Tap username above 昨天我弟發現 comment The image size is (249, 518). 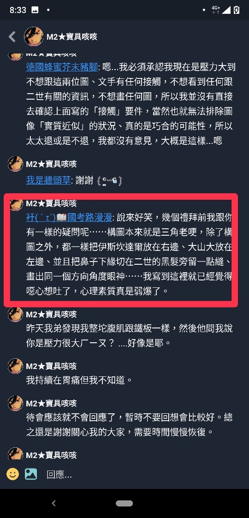coord(51,314)
